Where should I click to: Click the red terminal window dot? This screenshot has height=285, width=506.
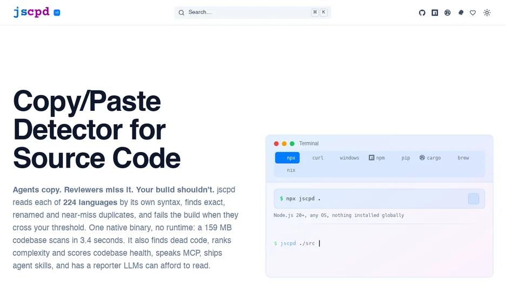point(276,144)
